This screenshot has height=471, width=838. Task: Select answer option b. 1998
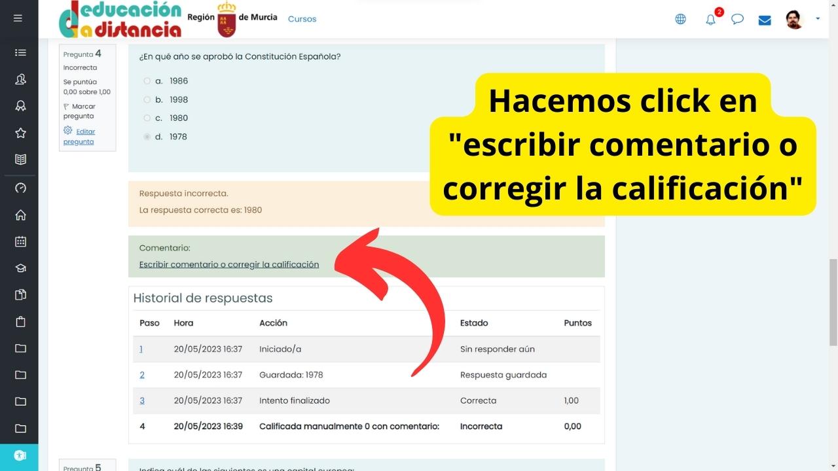pyautogui.click(x=147, y=99)
